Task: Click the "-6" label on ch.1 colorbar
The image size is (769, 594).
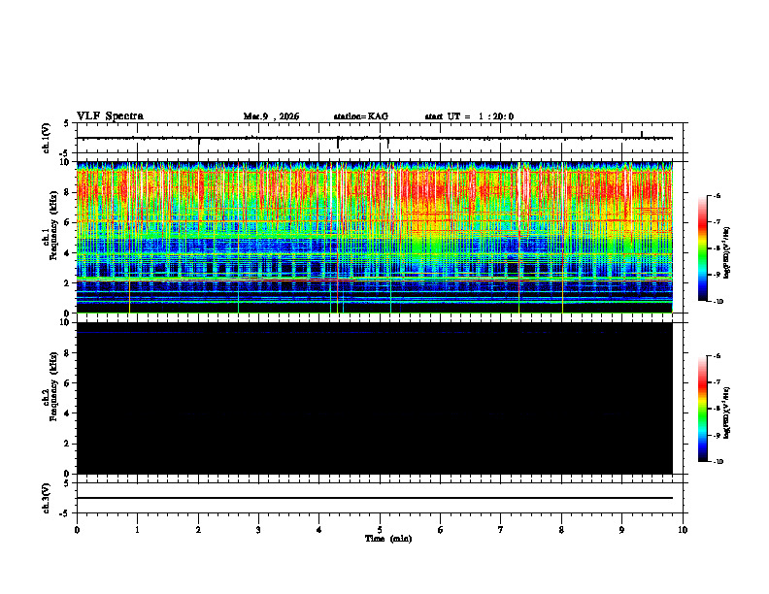Action: coord(717,195)
